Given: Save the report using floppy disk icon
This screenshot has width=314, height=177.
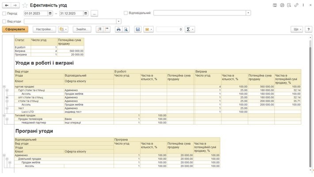Looking at the screenshot, I should pos(138,29).
